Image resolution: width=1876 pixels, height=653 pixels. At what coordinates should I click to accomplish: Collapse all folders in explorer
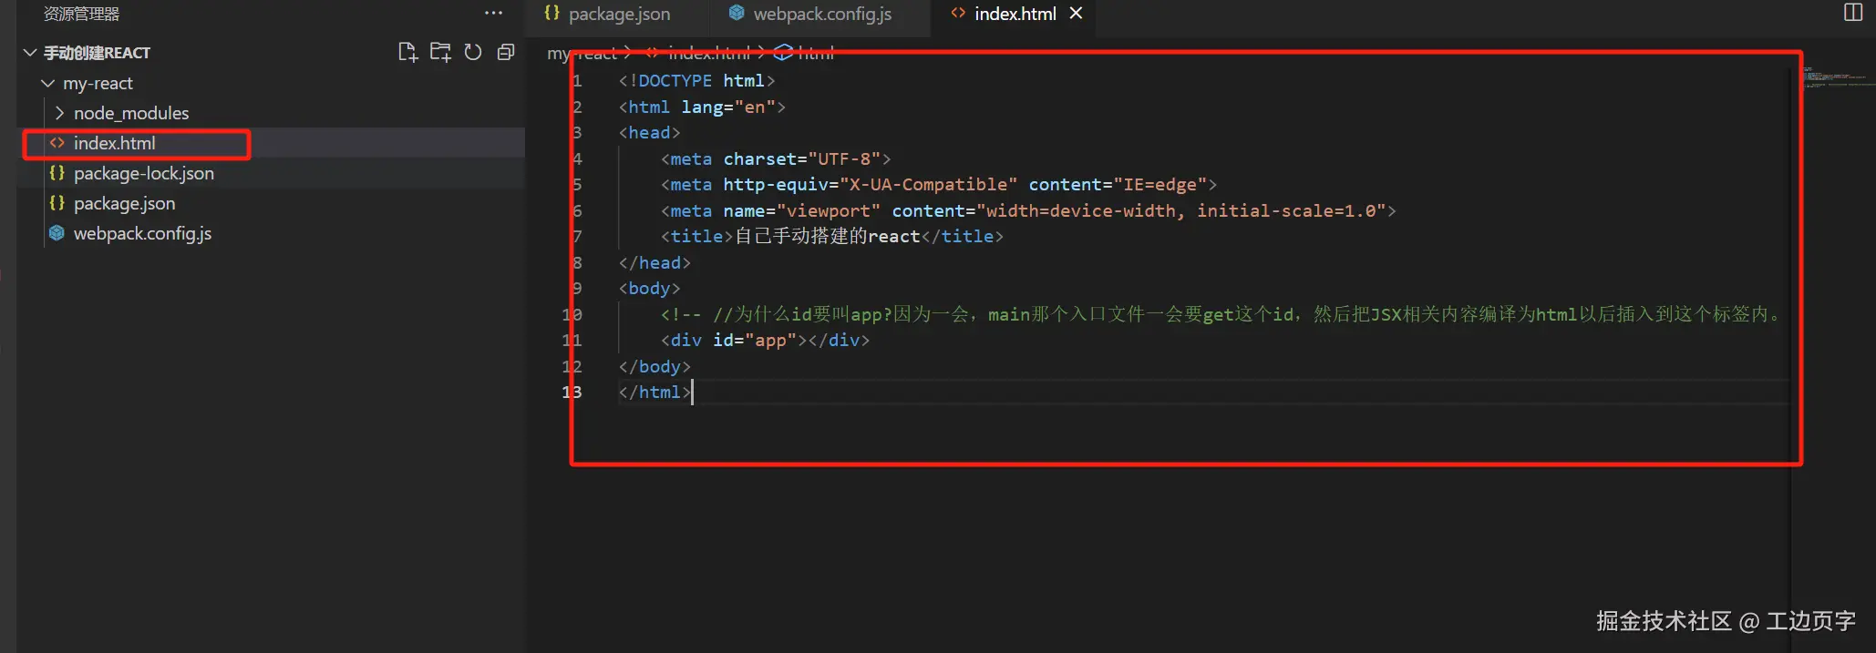pyautogui.click(x=506, y=53)
